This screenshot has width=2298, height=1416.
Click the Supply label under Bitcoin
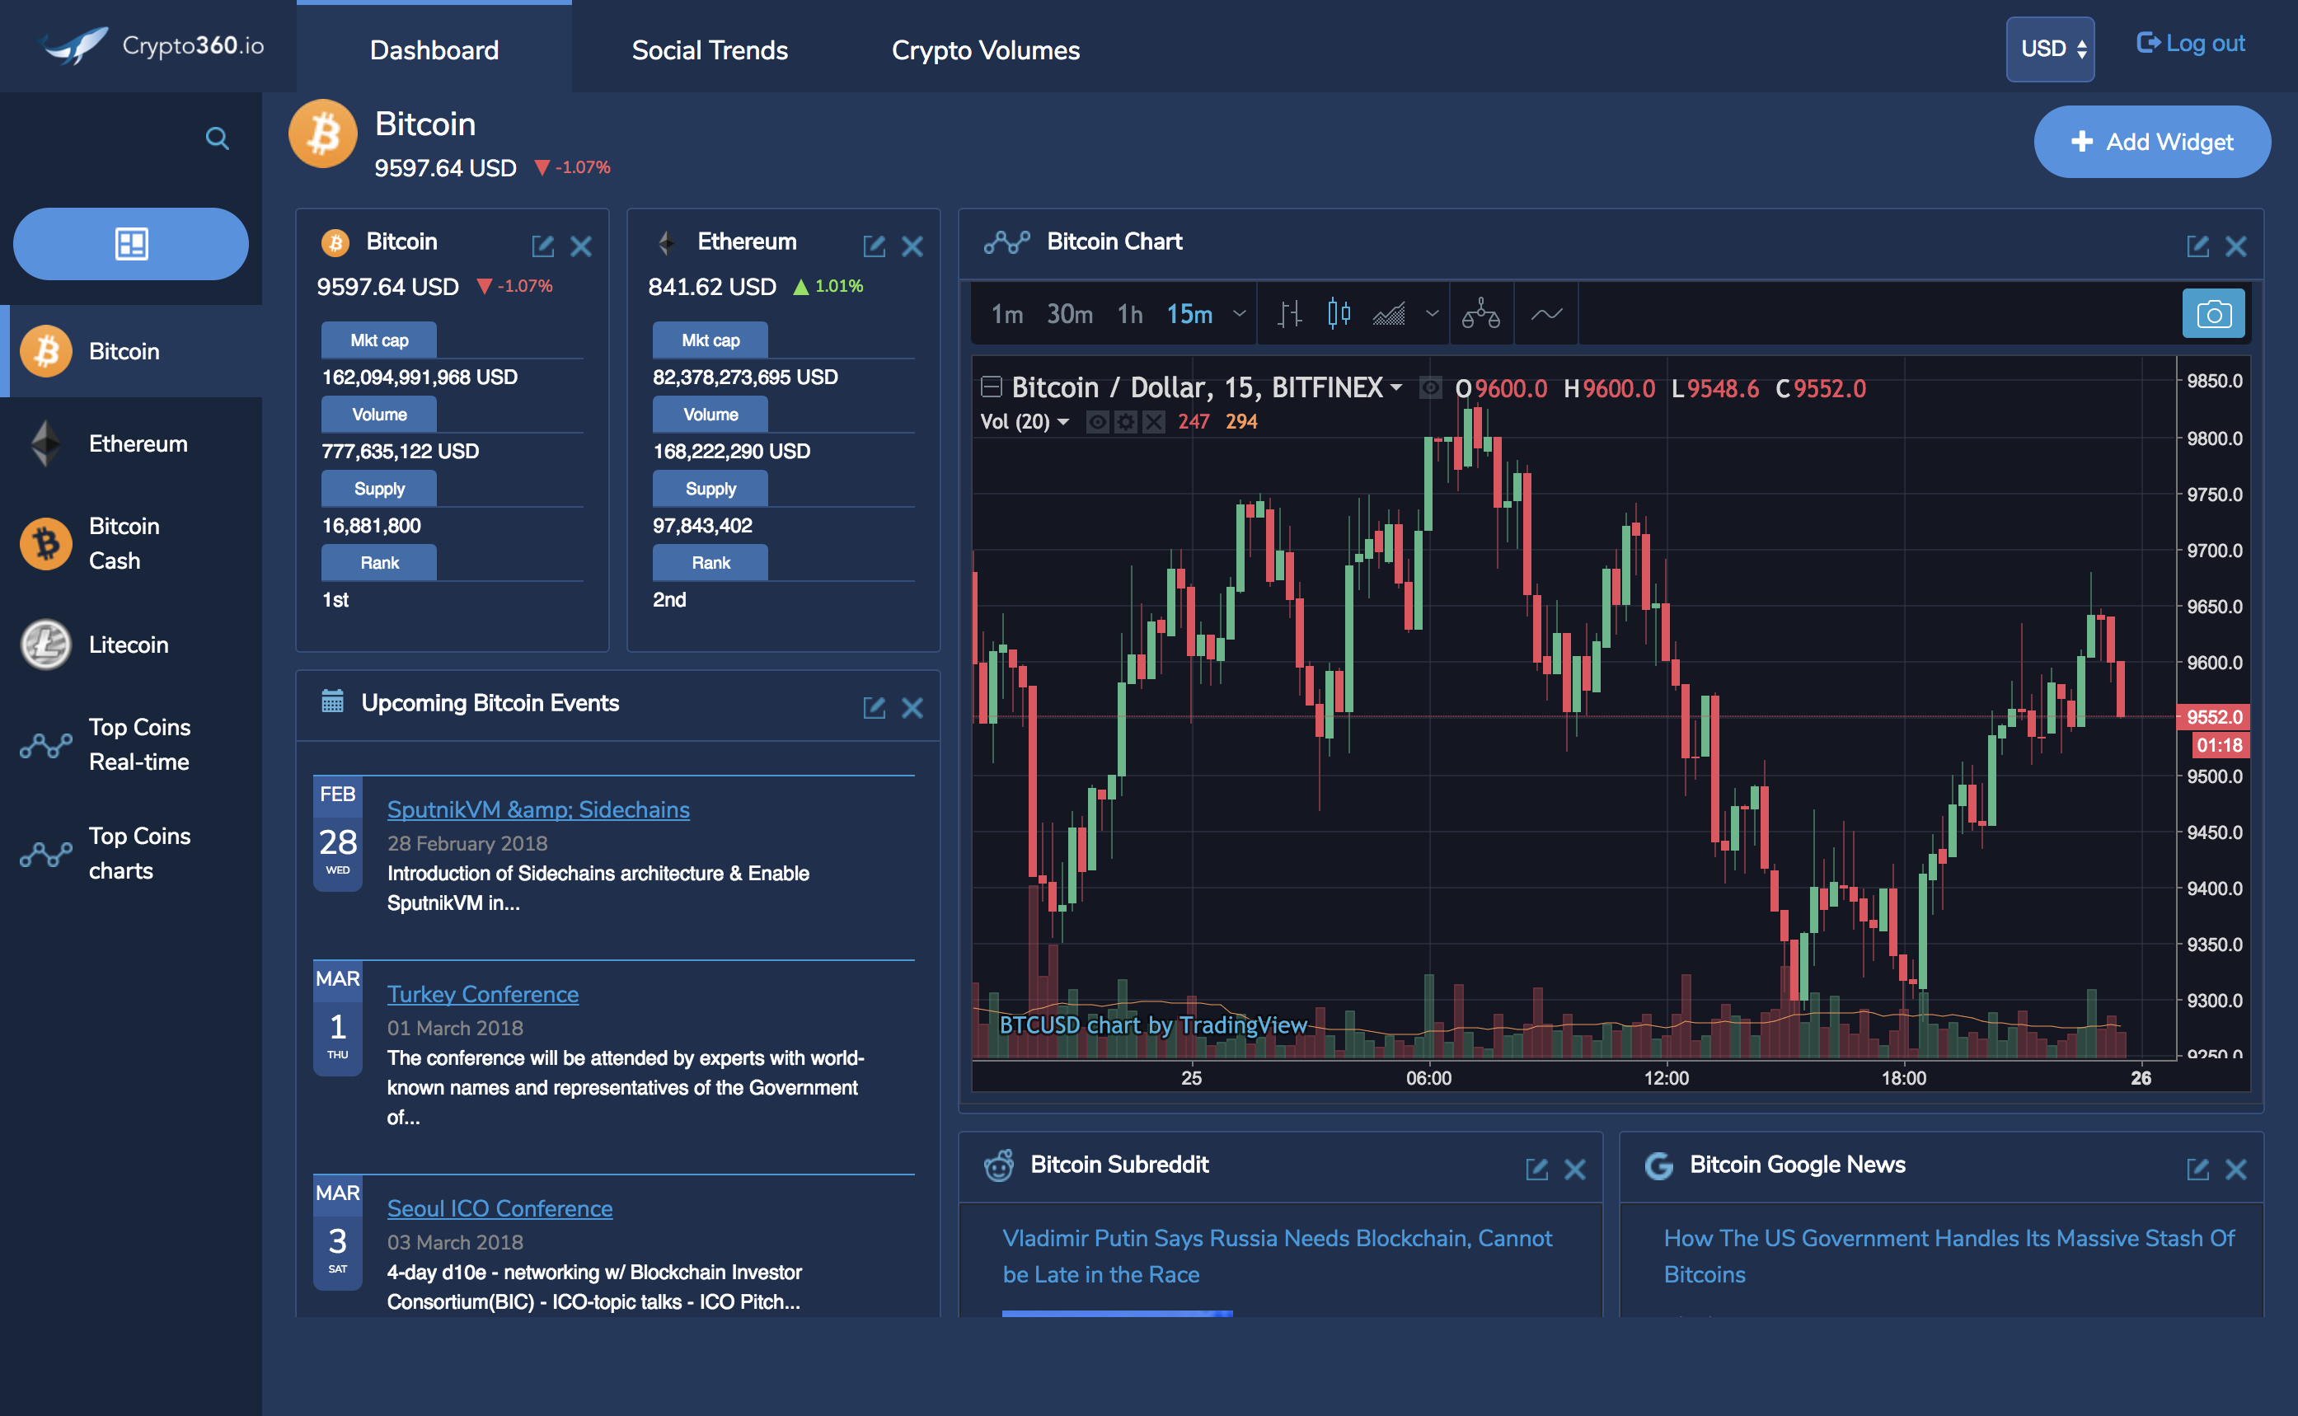[379, 489]
